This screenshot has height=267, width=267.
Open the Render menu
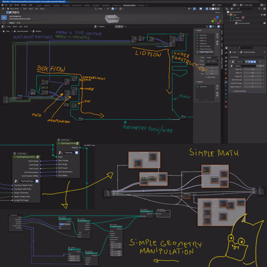pos(16,5)
